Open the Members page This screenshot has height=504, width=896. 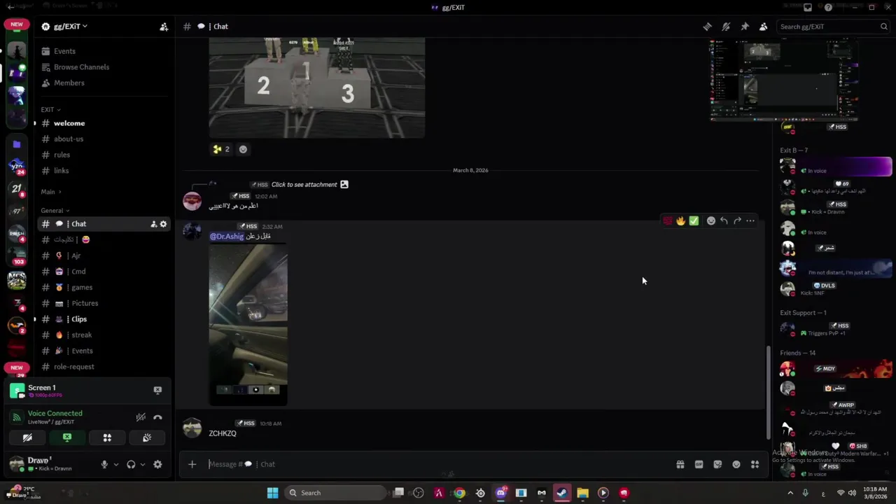click(69, 83)
